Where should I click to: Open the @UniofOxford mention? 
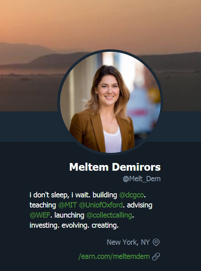(101, 205)
